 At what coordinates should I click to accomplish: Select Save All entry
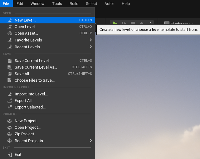pos(47,74)
